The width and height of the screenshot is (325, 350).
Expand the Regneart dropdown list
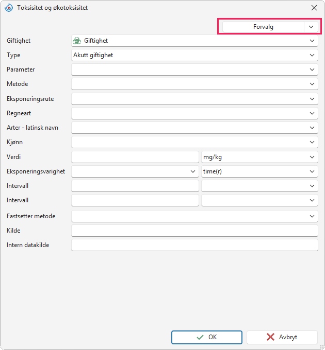[194, 113]
